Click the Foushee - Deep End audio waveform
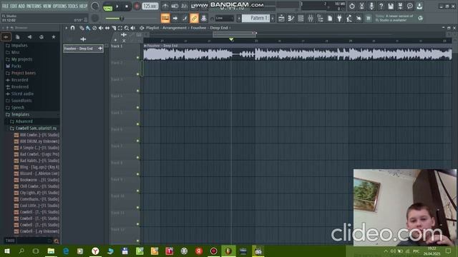The height and width of the screenshot is (257, 458). [x=298, y=54]
